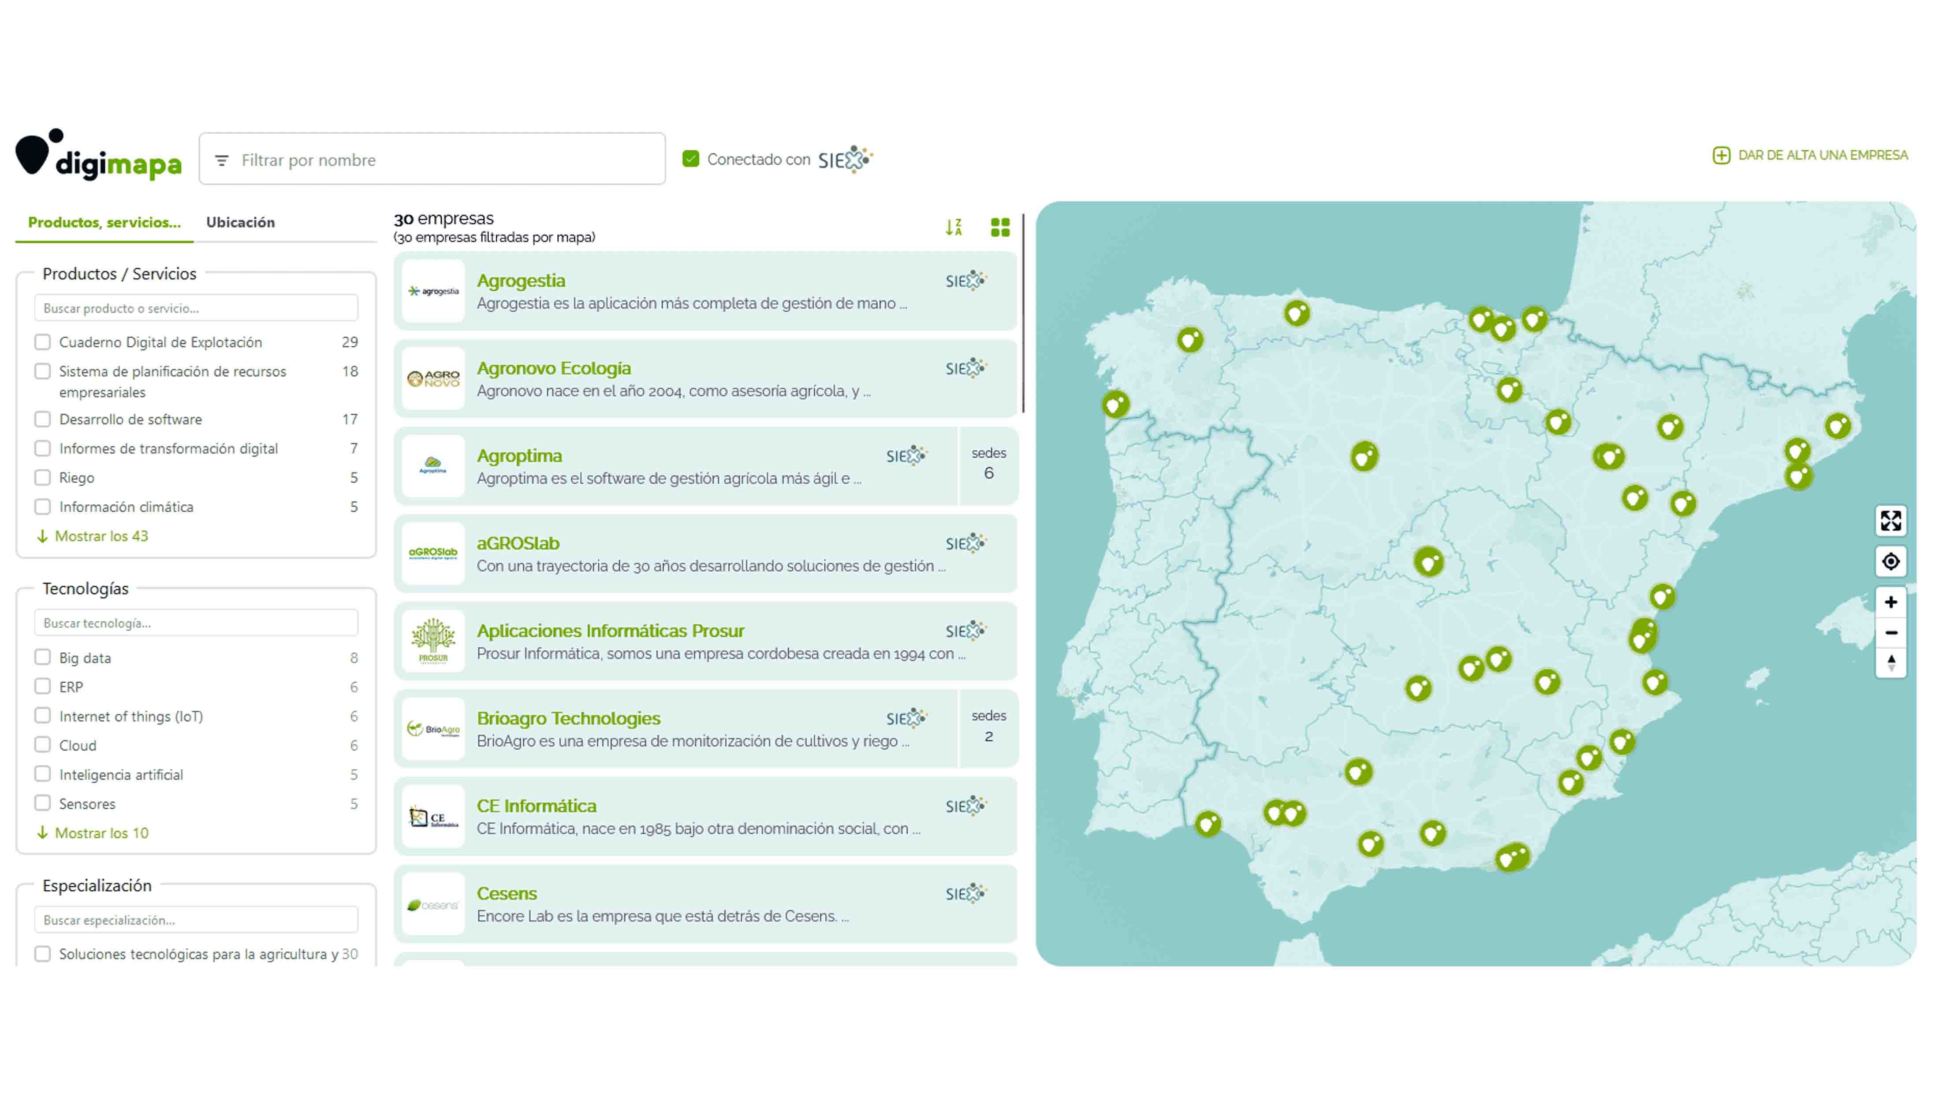The height and width of the screenshot is (1093, 1942).
Task: Check the Riego filter
Action: click(43, 478)
